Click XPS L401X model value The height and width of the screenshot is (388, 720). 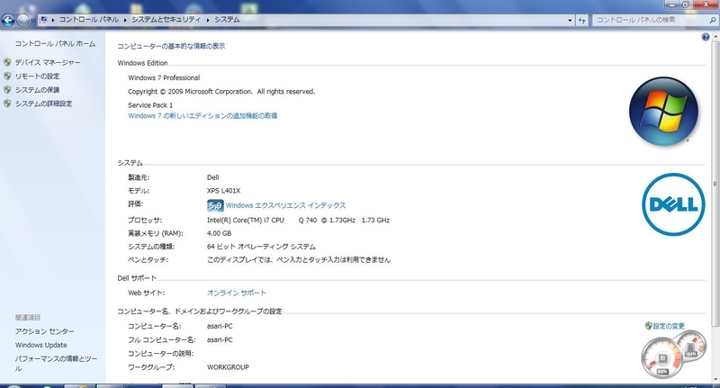tap(223, 191)
